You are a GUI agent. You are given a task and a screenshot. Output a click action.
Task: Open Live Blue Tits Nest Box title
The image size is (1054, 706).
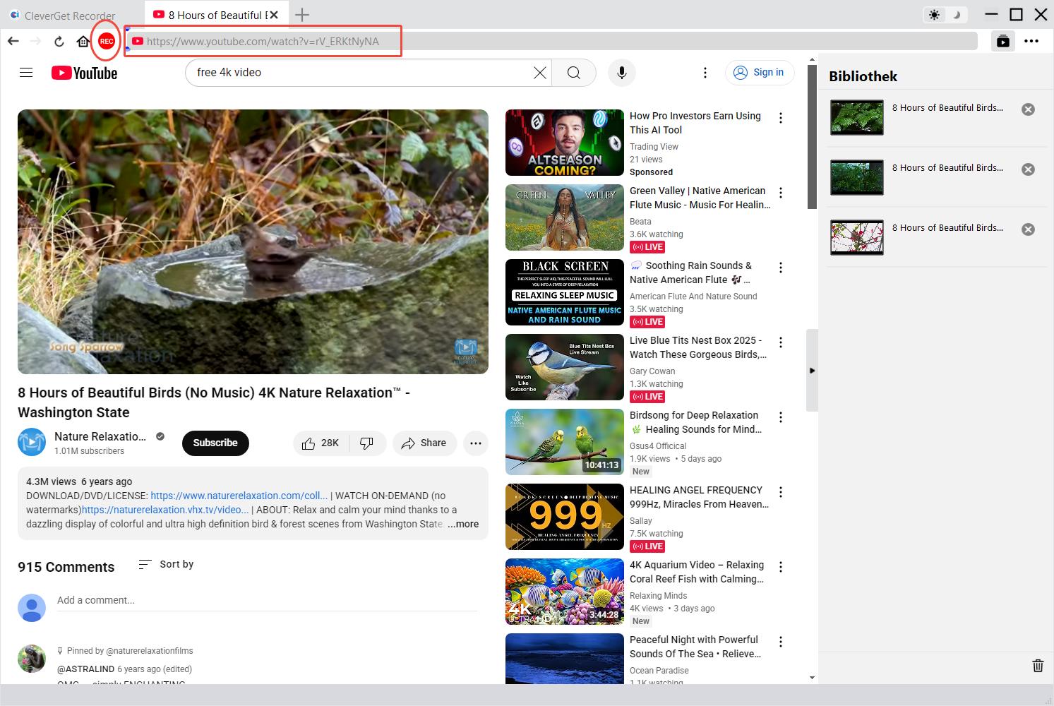point(697,347)
